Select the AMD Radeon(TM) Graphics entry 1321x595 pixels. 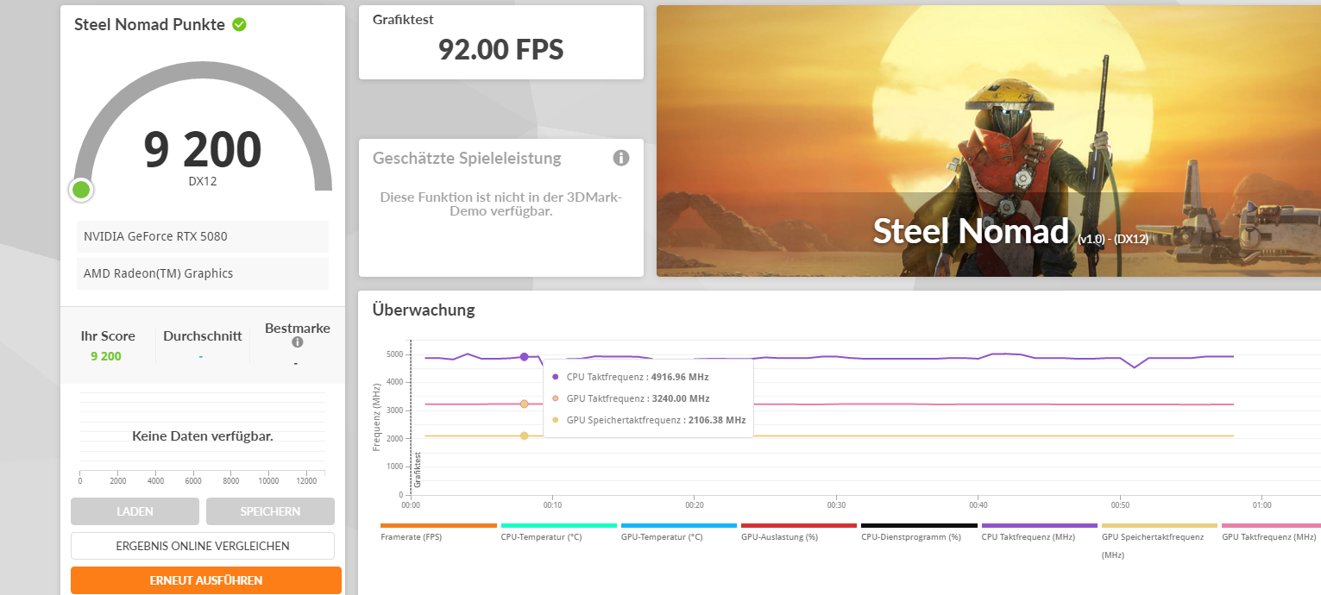pyautogui.click(x=203, y=273)
